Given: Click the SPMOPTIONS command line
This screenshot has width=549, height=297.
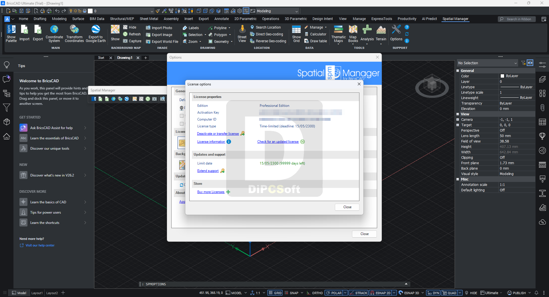Looking at the screenshot, I should pyautogui.click(x=274, y=284).
